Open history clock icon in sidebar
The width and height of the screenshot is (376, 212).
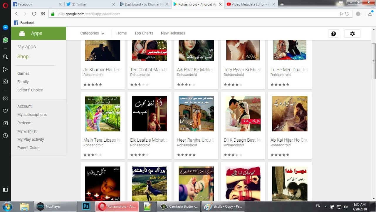click(x=5, y=136)
